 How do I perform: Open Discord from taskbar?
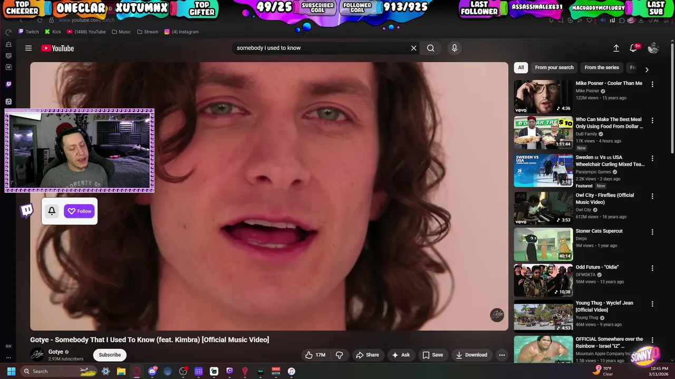click(x=152, y=371)
